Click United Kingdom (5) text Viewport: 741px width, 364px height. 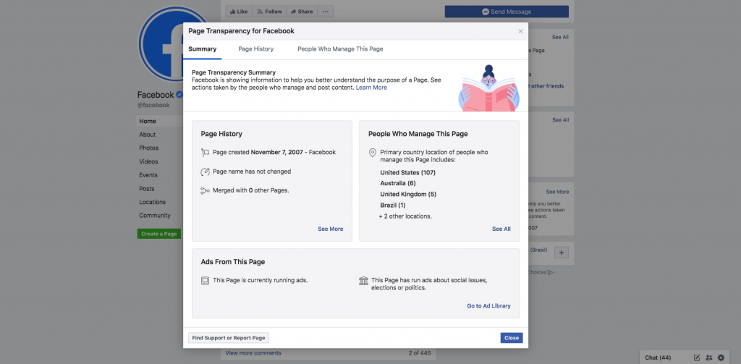408,194
